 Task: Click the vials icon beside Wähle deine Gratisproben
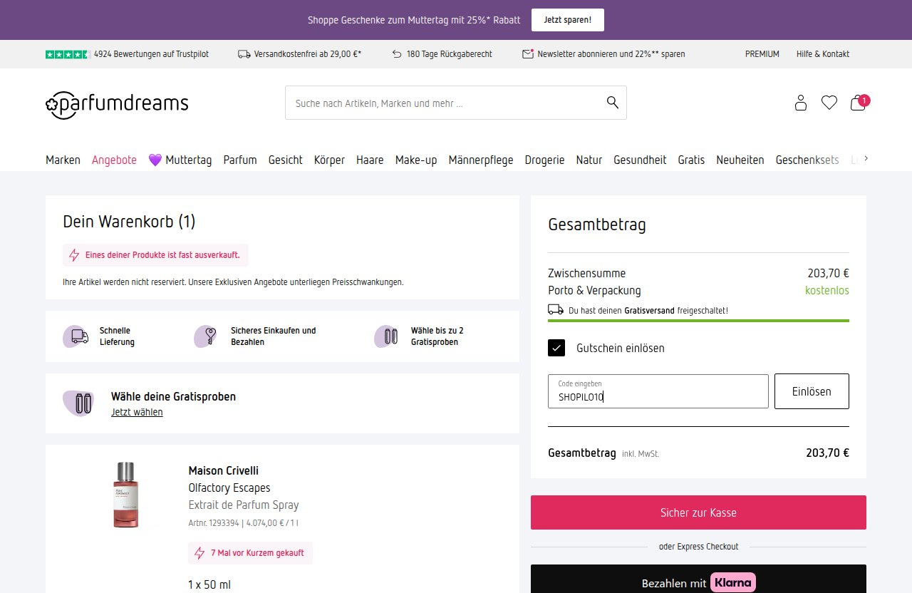(x=80, y=403)
